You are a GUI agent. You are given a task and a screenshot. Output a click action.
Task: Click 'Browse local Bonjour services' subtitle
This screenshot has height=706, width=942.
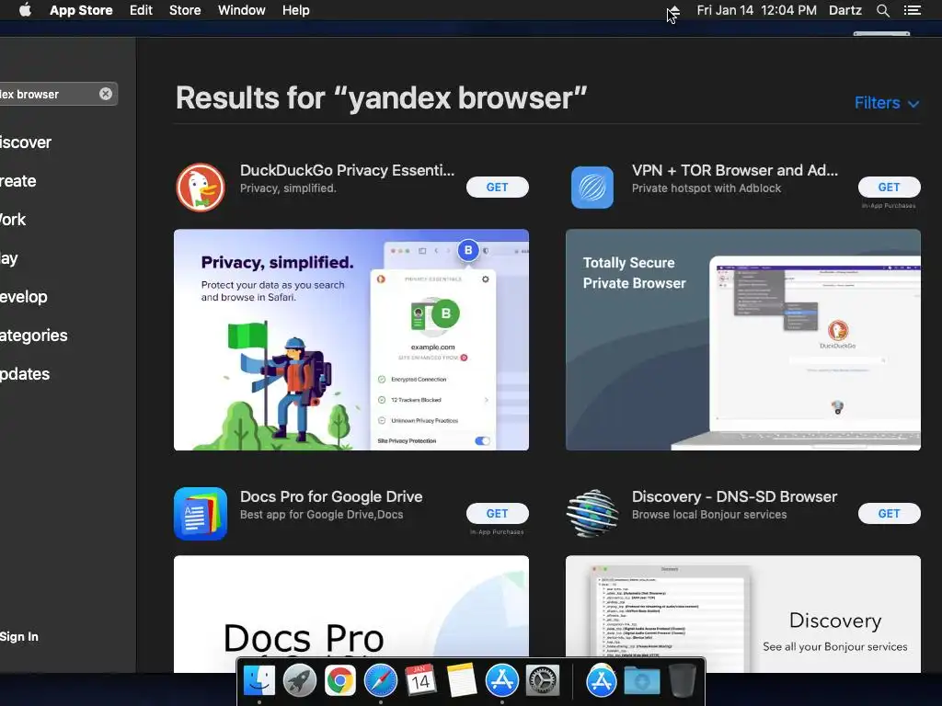click(709, 515)
